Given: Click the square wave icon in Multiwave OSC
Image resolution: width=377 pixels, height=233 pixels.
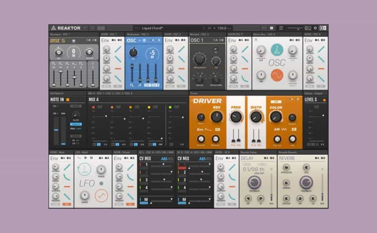Looking at the screenshot, I should coord(132,85).
